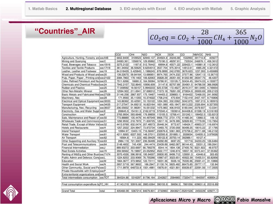273x204 pixels.
Task: Click the 'Inland Transport' row label
Action: 71,131
